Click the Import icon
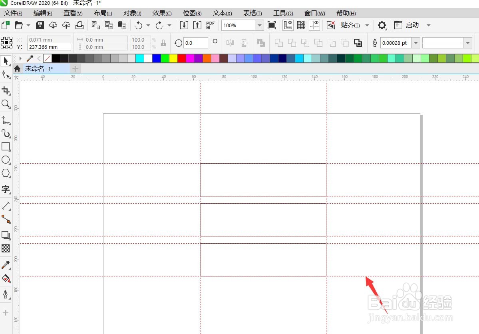This screenshot has width=479, height=334. click(x=184, y=25)
